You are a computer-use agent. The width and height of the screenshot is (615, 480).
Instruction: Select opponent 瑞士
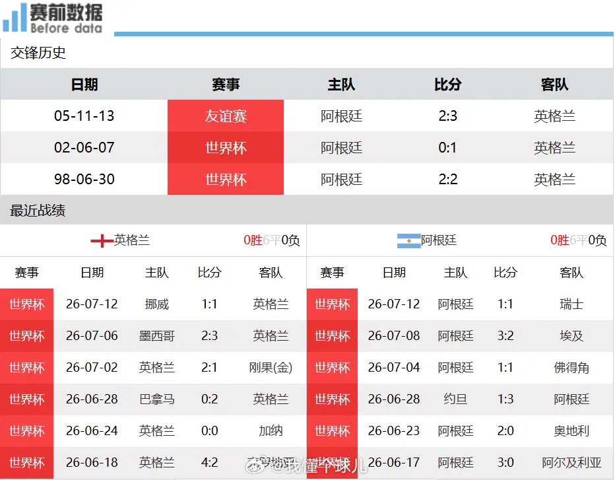click(571, 304)
